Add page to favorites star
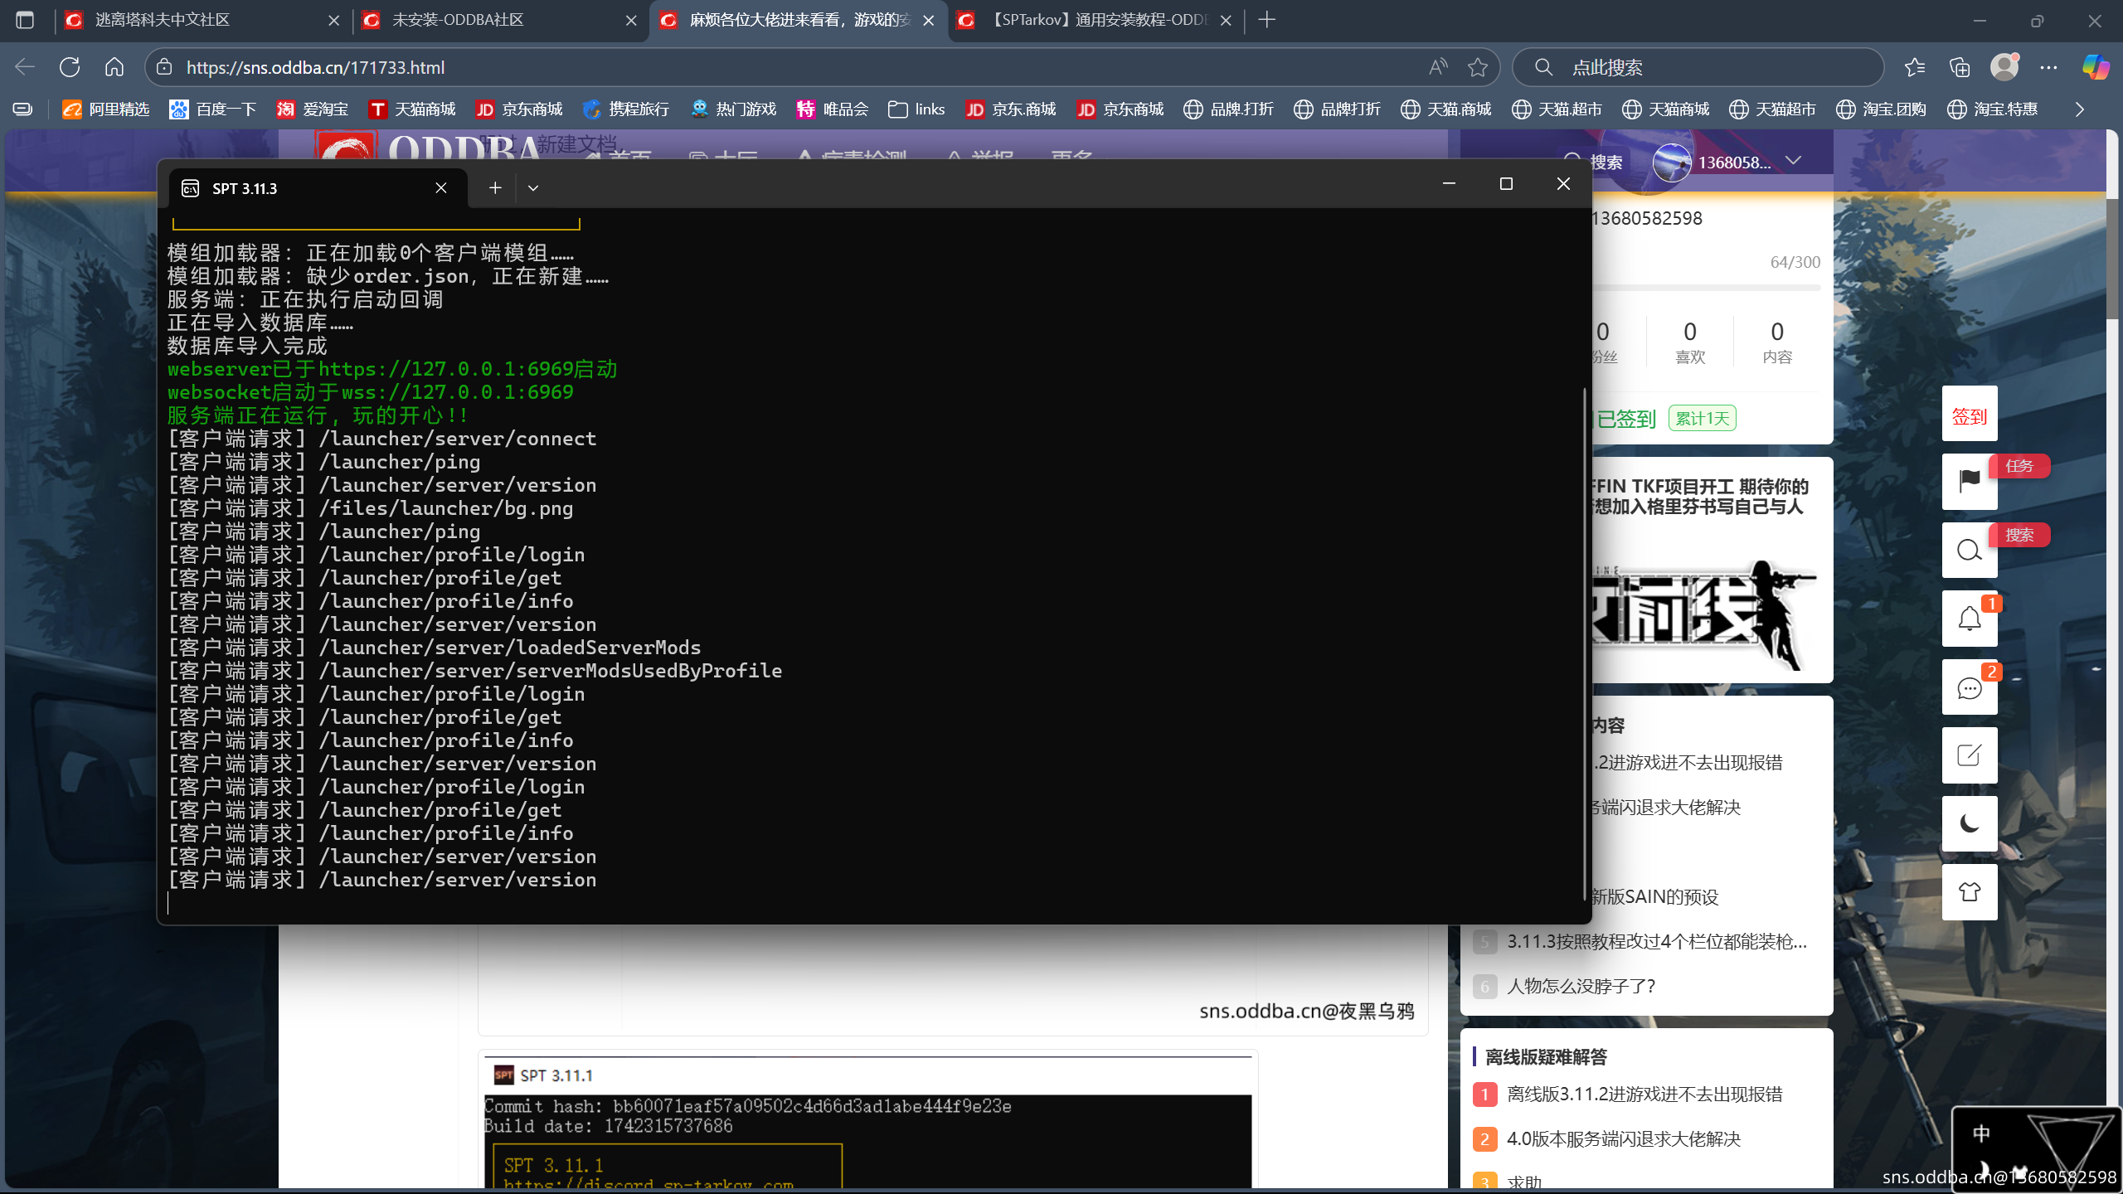Viewport: 2123px width, 1194px height. coord(1478,67)
